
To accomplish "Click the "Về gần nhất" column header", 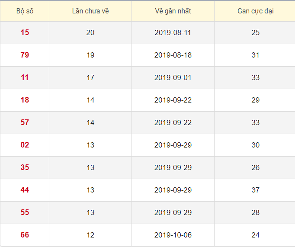I will click(x=173, y=11).
